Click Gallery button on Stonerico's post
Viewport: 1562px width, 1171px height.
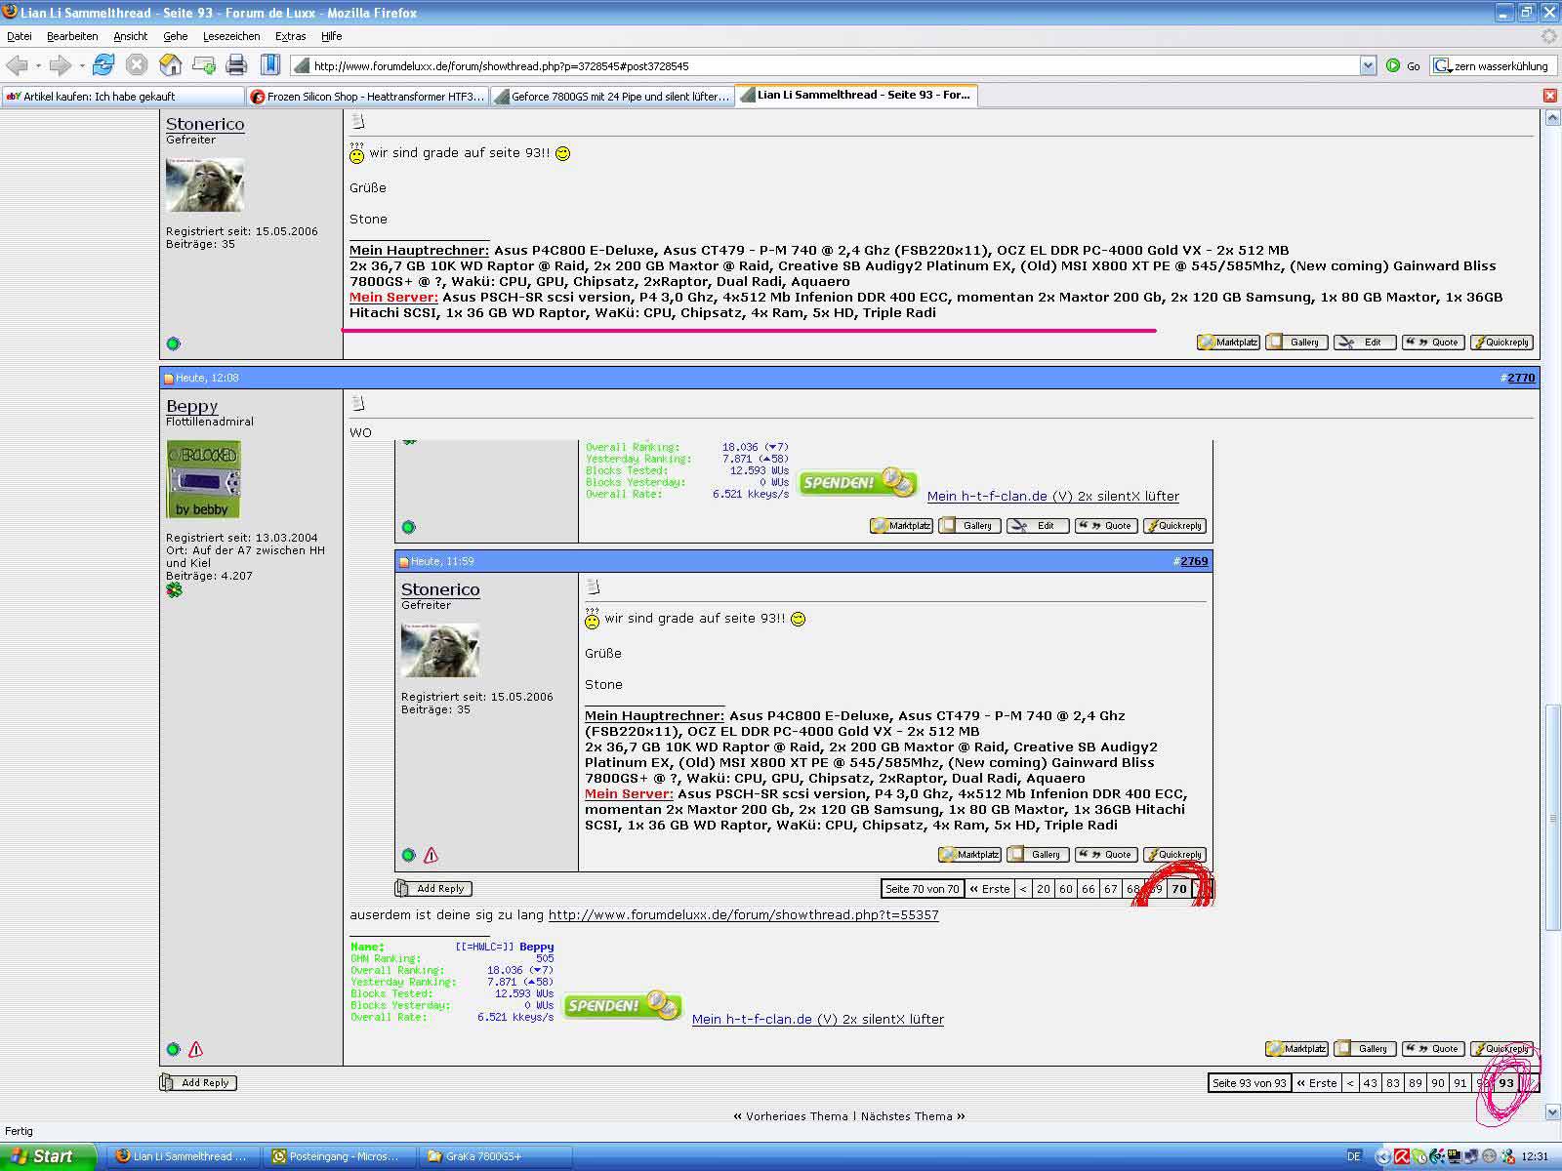coord(1295,343)
